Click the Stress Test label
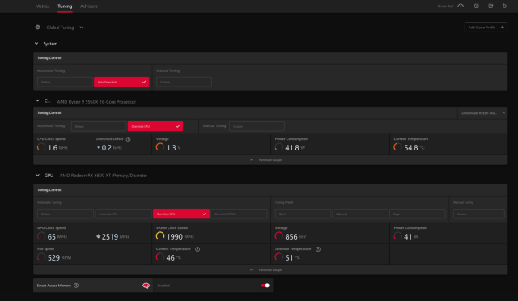Screen dimensions: 518x301 click(x=445, y=6)
